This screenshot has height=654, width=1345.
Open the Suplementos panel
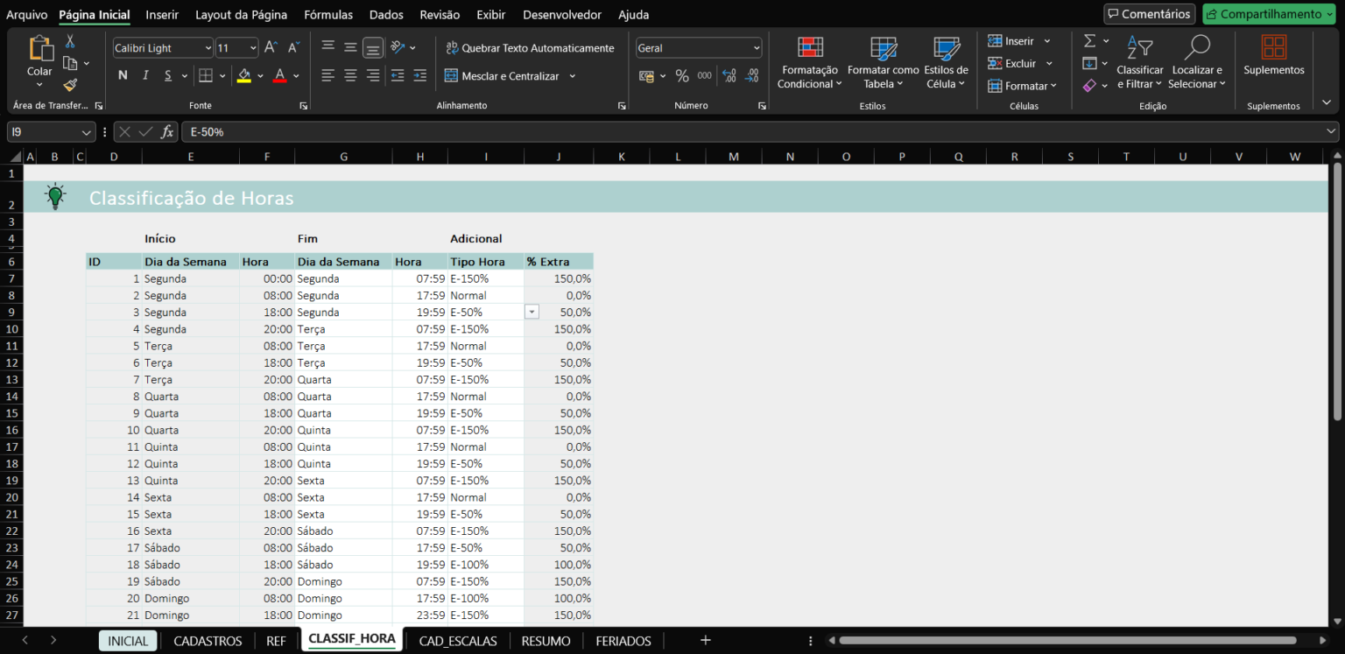(1273, 61)
